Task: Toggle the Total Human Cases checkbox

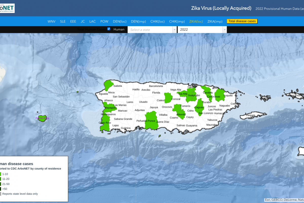Action: pos(109,29)
